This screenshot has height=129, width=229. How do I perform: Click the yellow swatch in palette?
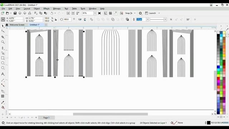[218, 76]
